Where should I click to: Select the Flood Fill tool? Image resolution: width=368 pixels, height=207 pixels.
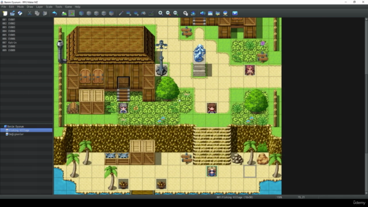pos(143,13)
